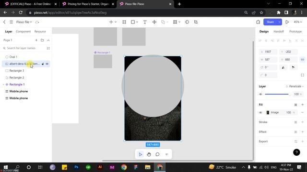307x172 pixels.
Task: Open the Pricing for Pixso browser tab
Action: [88, 4]
